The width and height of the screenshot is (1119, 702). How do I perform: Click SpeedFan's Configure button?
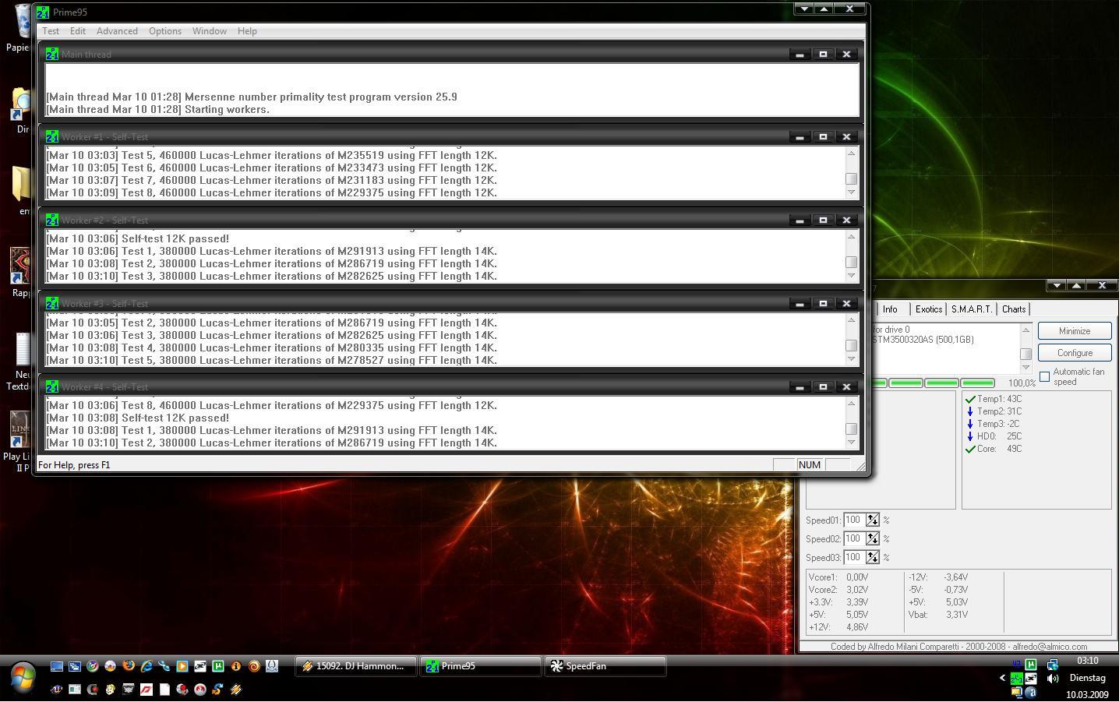click(1074, 353)
